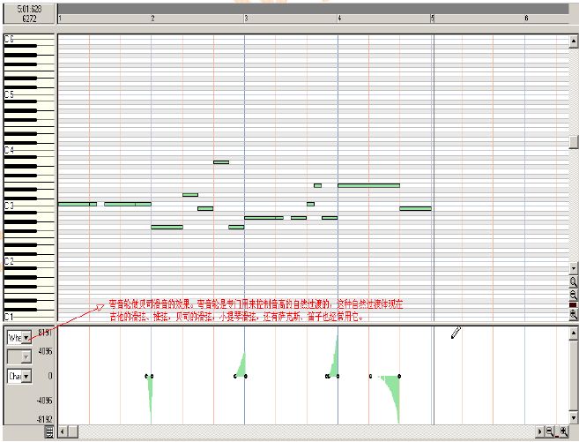Click measure 4 on the time ruler

click(x=339, y=19)
